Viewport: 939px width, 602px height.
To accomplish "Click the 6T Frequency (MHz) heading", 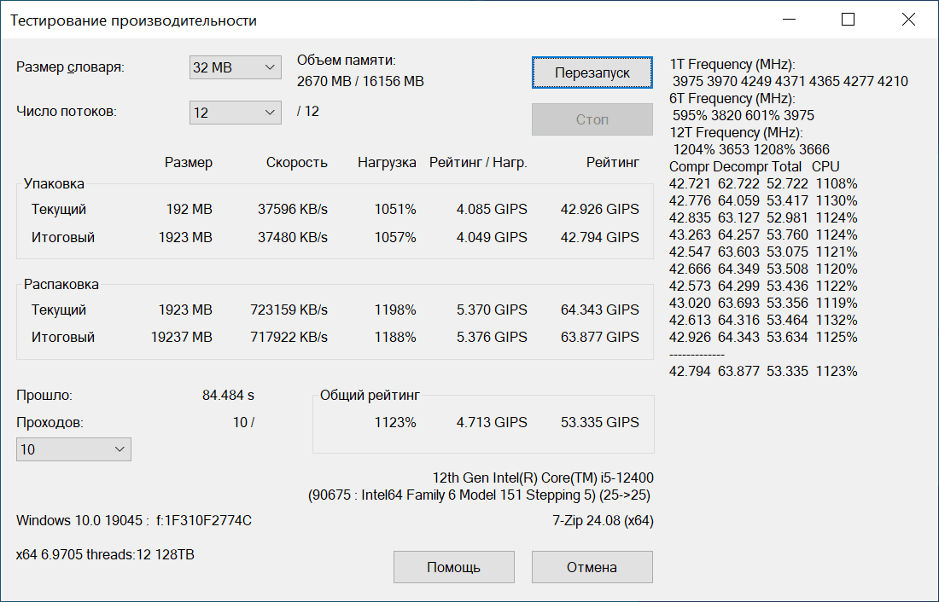I will 732,99.
